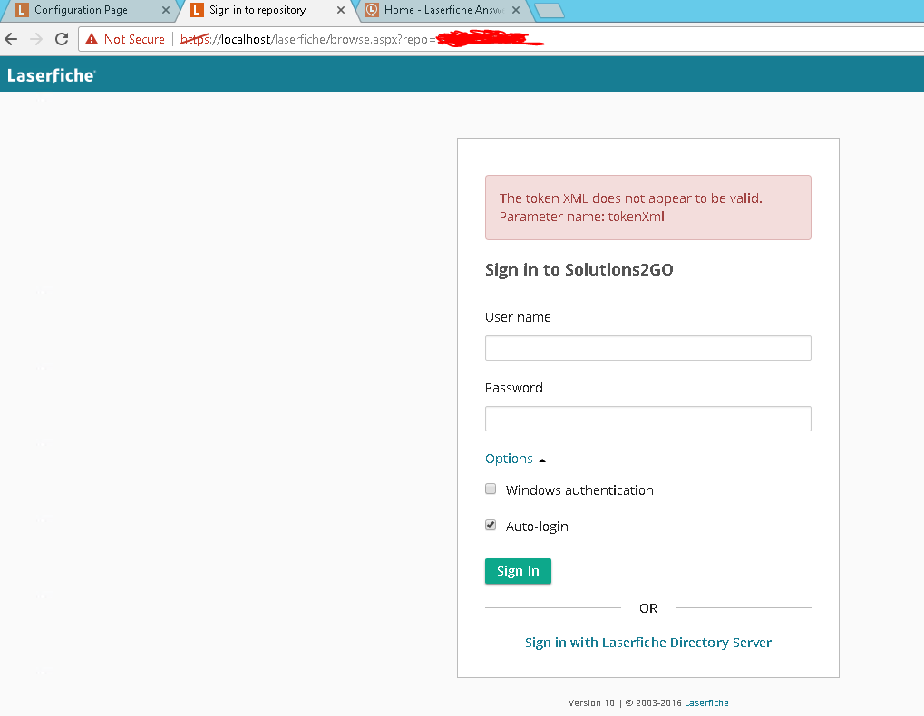Click the Version 10 footer text
This screenshot has height=716, width=924.
pos(591,703)
